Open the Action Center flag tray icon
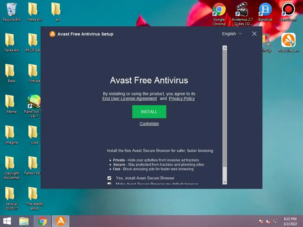 point(261,221)
